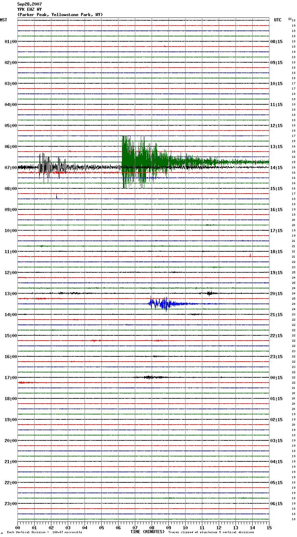Viewport: 297px width, 537px height.
Task: Click the 10:15 UTC time label
Action: pyautogui.click(x=276, y=84)
